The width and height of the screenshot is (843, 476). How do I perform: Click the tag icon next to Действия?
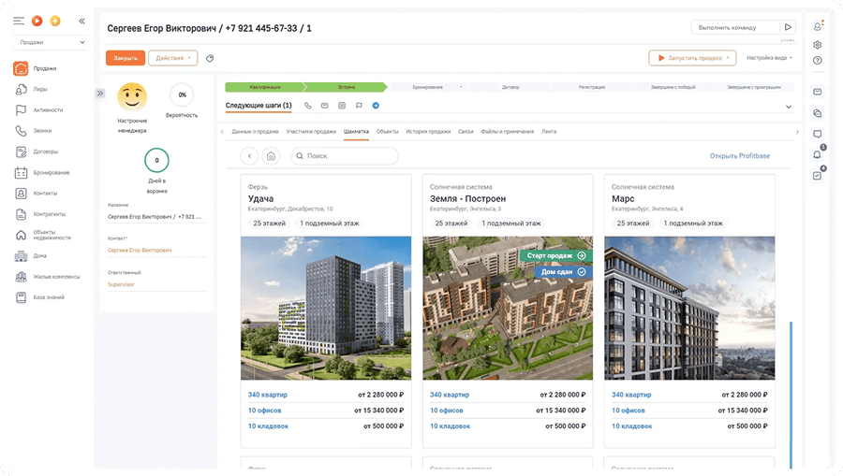(210, 58)
